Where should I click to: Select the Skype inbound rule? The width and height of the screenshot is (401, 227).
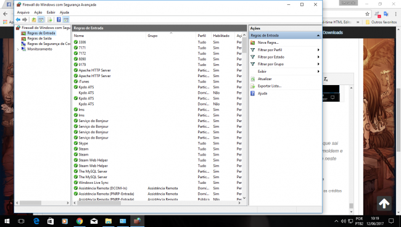tap(83, 143)
